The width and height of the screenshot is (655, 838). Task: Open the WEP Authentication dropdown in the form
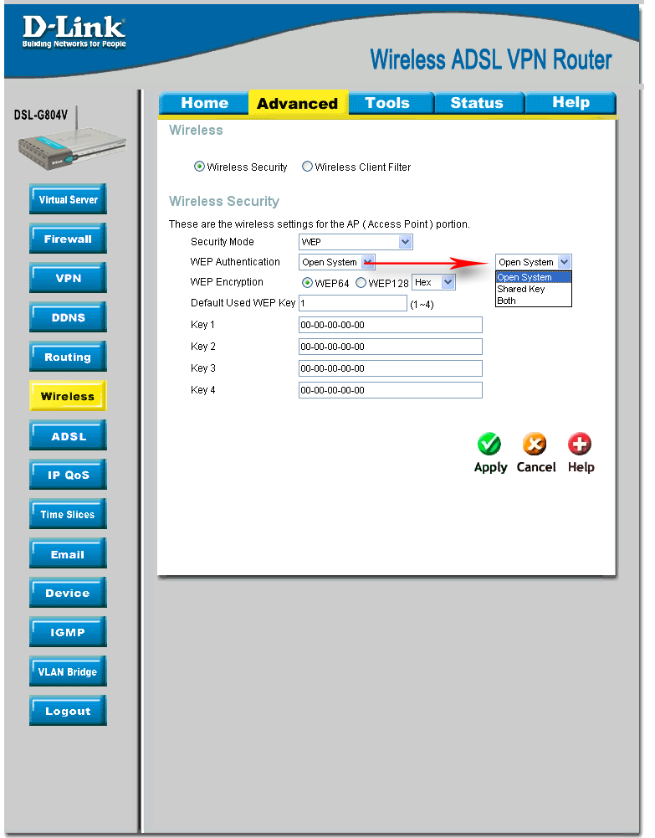337,262
